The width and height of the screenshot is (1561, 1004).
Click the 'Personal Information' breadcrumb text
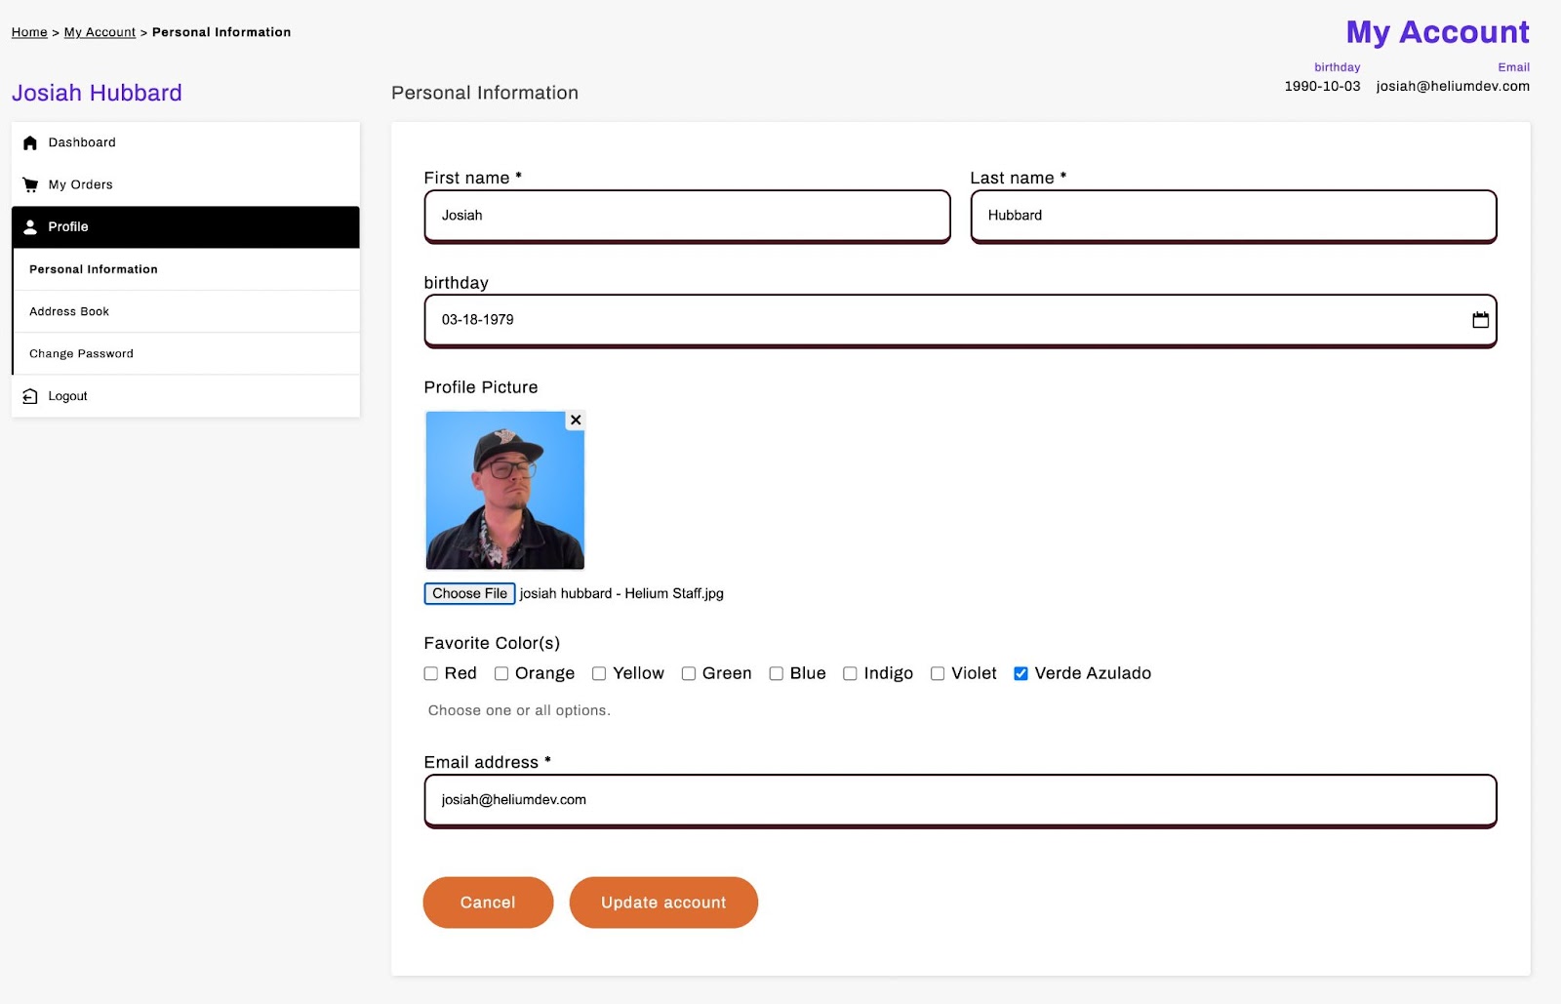pyautogui.click(x=221, y=32)
